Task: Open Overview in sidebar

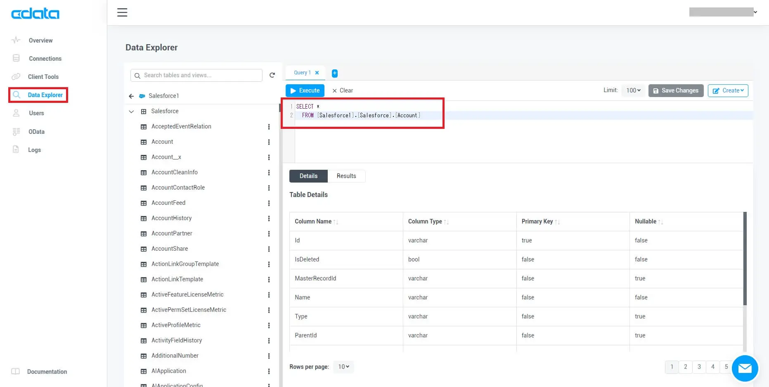Action: point(40,40)
